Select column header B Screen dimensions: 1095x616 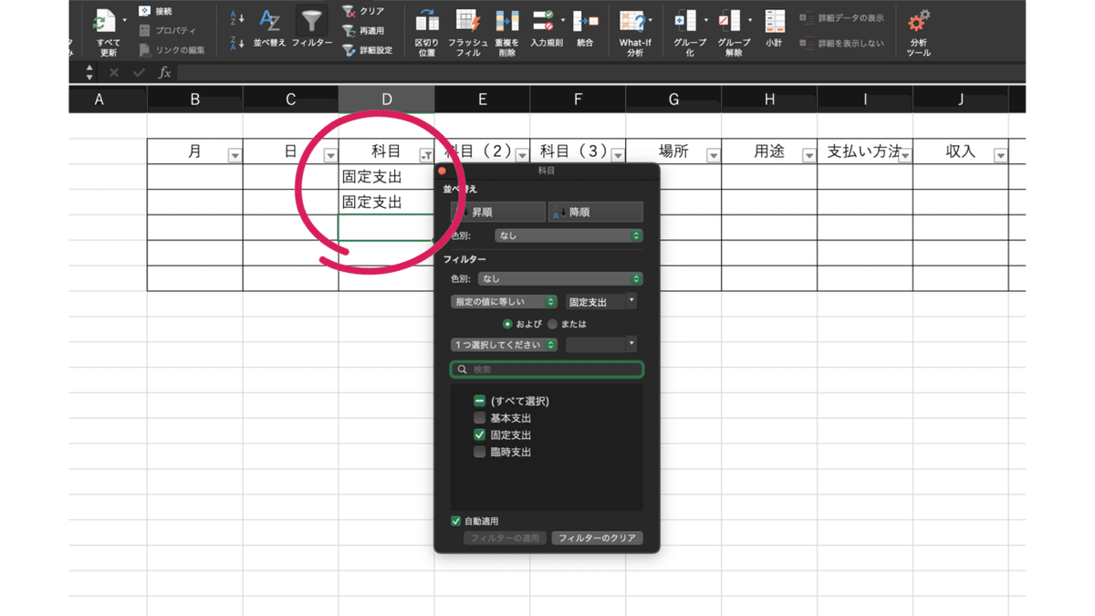(194, 99)
